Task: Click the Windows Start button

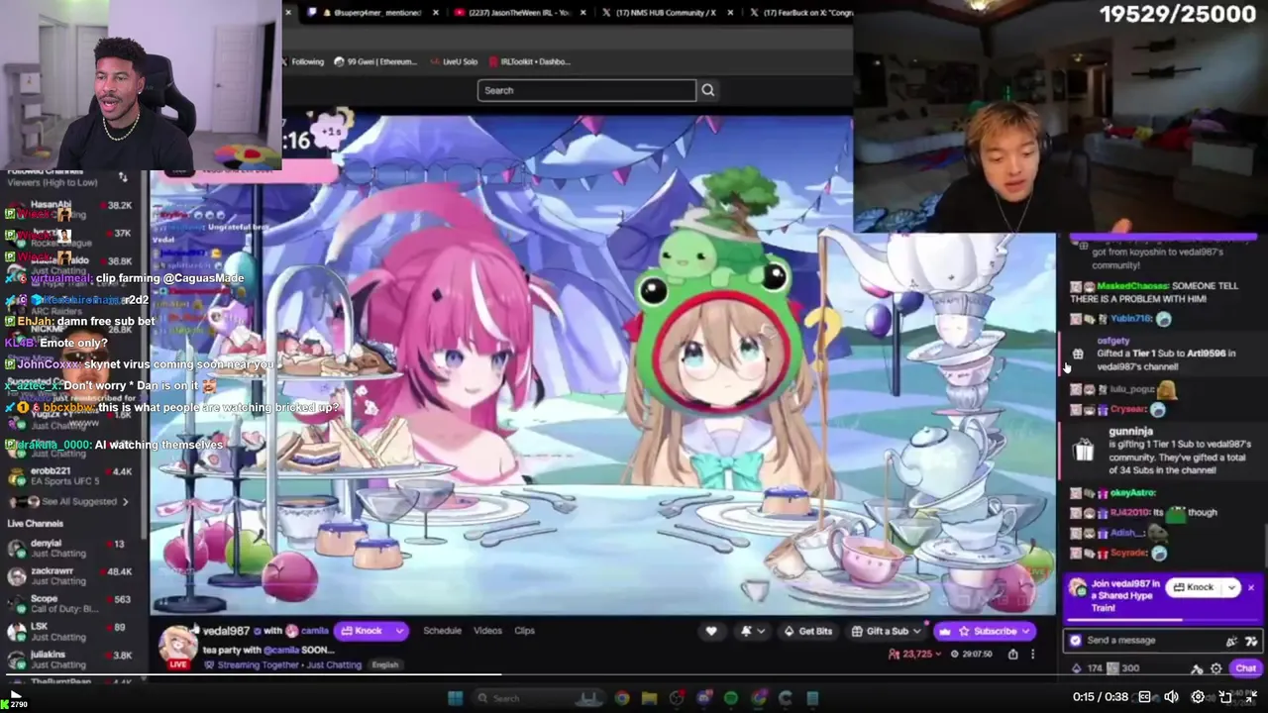Action: click(x=455, y=698)
